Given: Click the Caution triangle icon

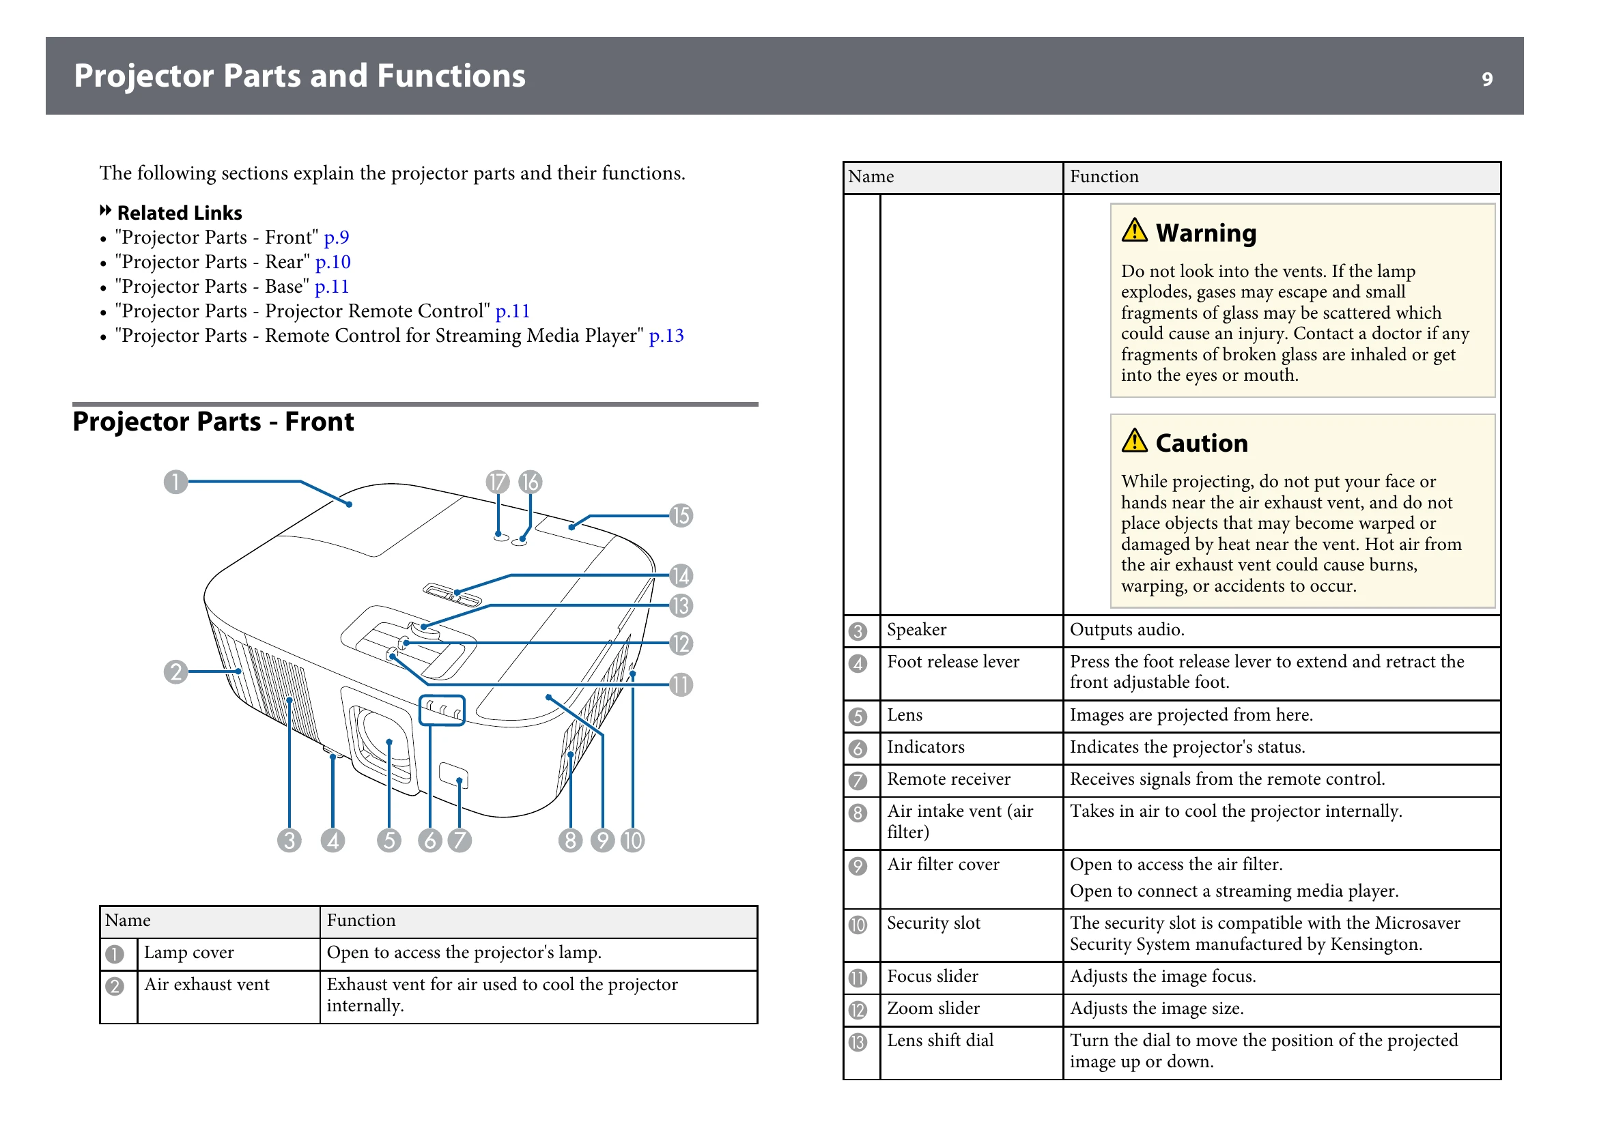Looking at the screenshot, I should [x=1135, y=441].
